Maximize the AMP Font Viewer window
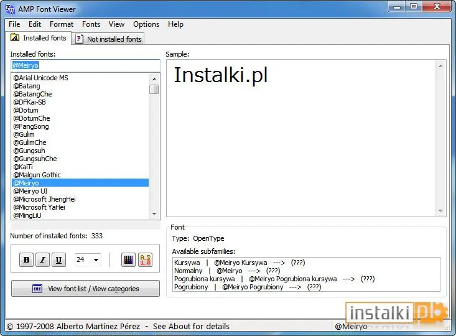Viewport: 456px width, 336px height. tap(413, 6)
